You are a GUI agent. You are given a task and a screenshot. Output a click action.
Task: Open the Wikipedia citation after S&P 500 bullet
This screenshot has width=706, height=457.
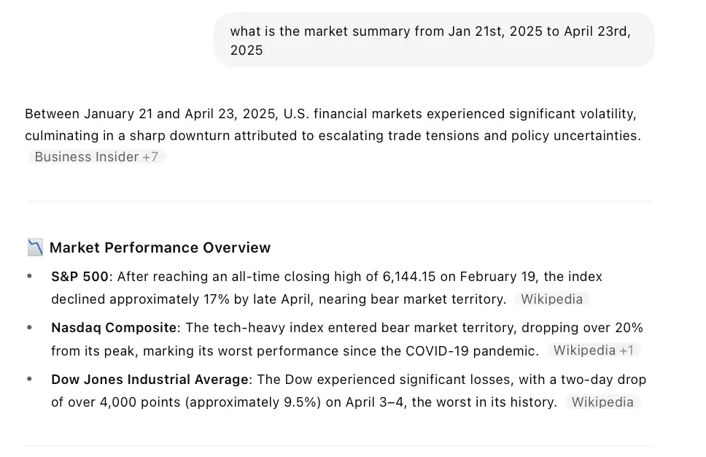(x=551, y=299)
